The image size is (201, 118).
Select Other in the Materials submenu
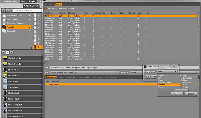tap(185, 87)
